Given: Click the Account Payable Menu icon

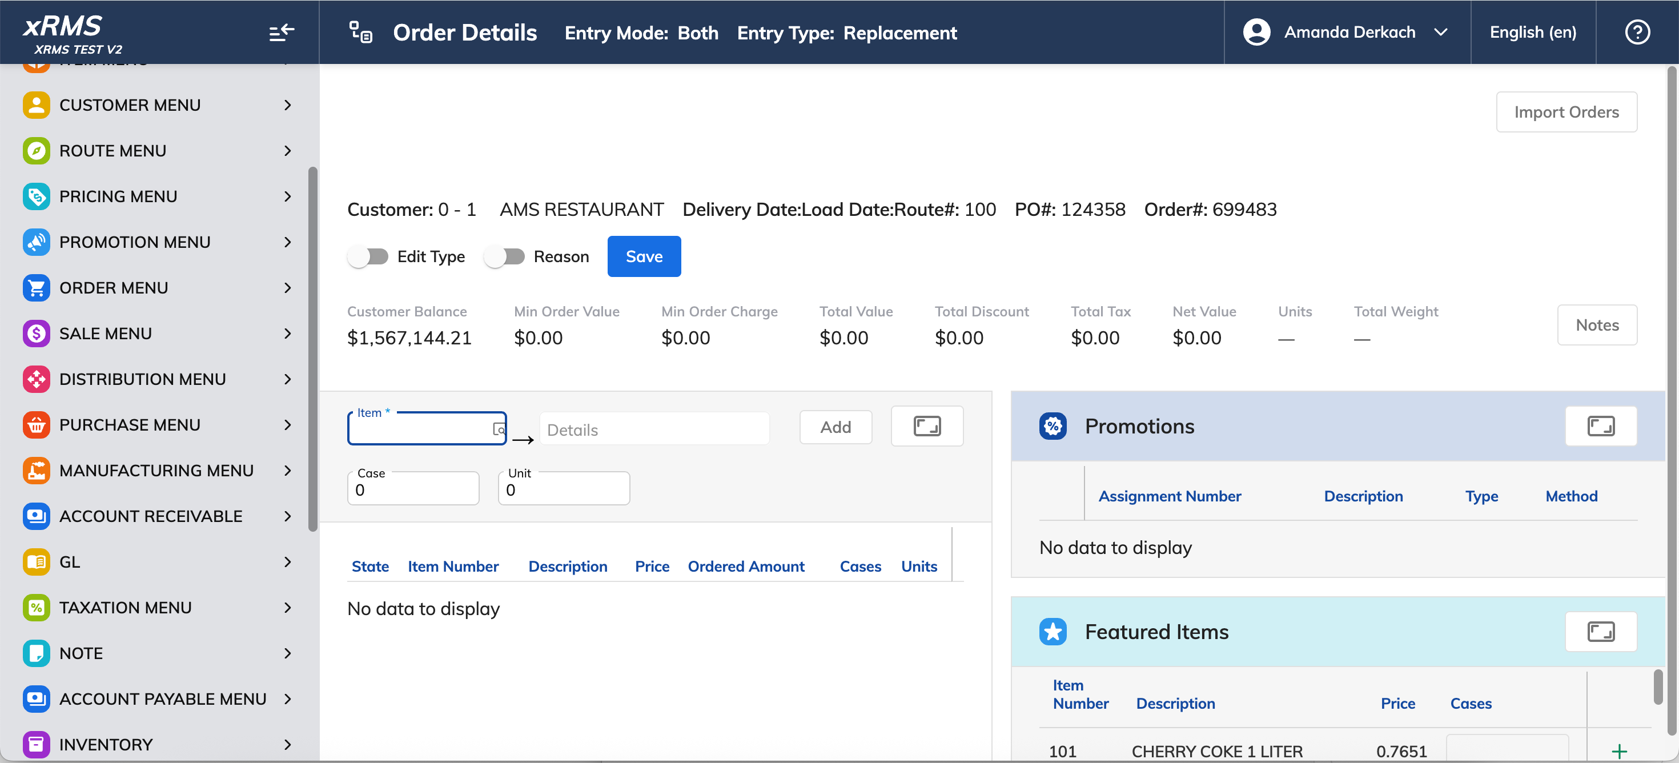Looking at the screenshot, I should point(37,698).
